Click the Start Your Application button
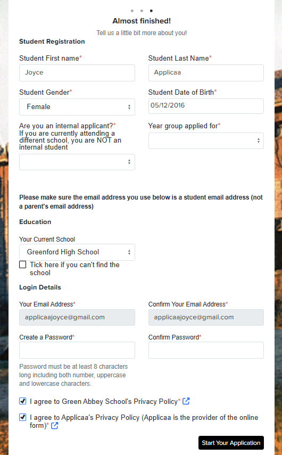This screenshot has width=282, height=455. pyautogui.click(x=231, y=443)
